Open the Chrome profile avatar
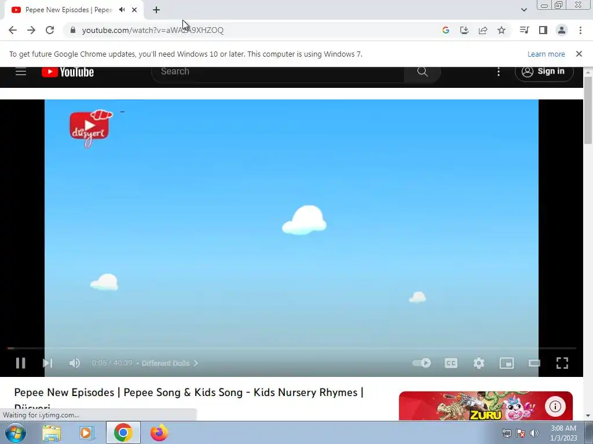 pyautogui.click(x=562, y=30)
